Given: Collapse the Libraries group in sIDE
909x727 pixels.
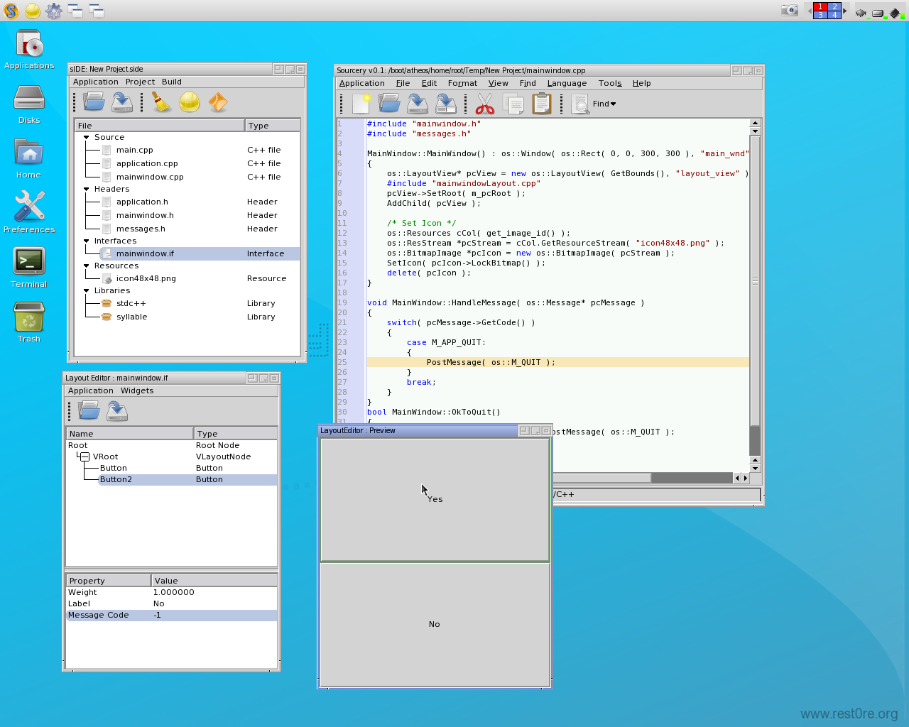Looking at the screenshot, I should [x=87, y=291].
